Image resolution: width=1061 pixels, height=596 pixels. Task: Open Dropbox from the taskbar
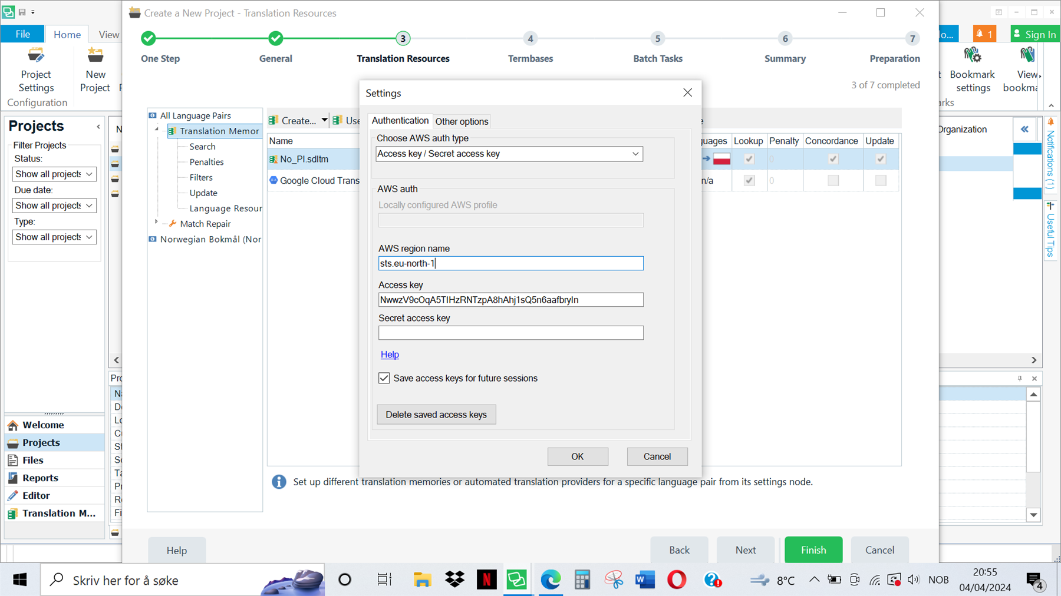[454, 580]
